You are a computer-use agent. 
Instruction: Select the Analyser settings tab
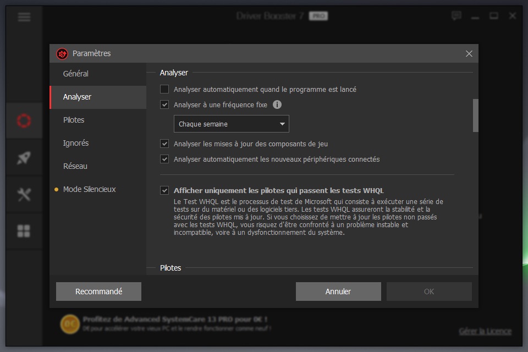tap(98, 97)
